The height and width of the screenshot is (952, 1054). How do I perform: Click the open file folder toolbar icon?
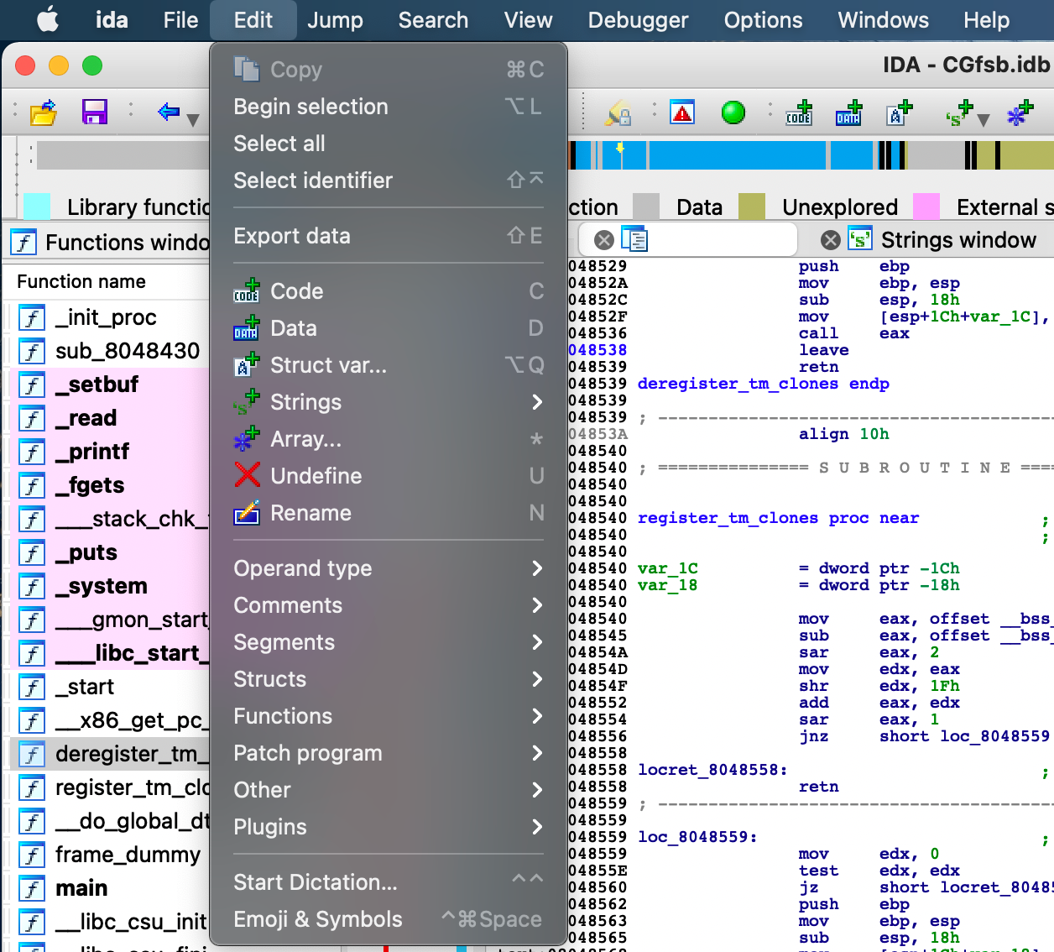44,112
